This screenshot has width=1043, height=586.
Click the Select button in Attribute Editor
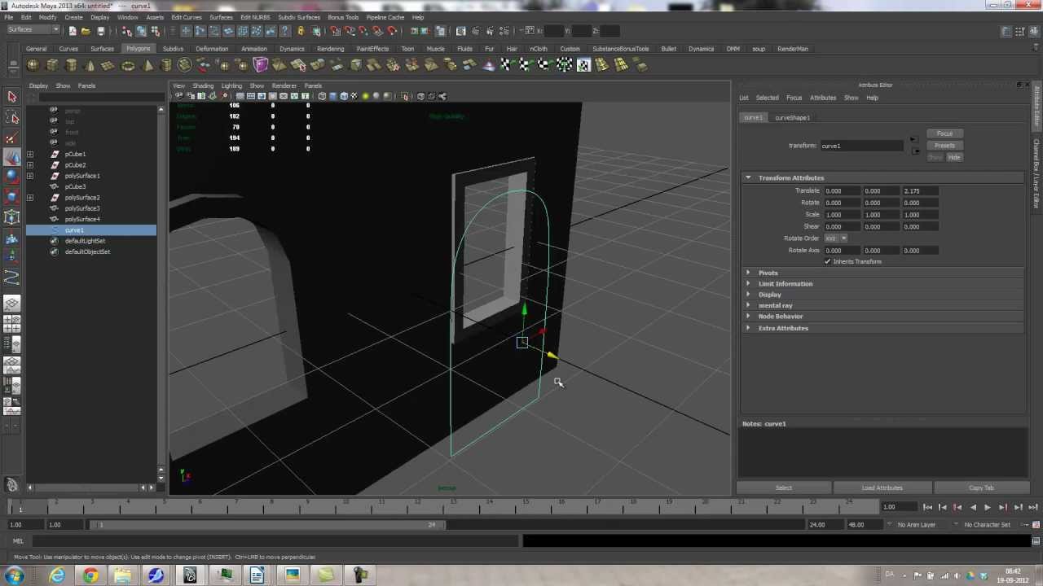coord(784,488)
